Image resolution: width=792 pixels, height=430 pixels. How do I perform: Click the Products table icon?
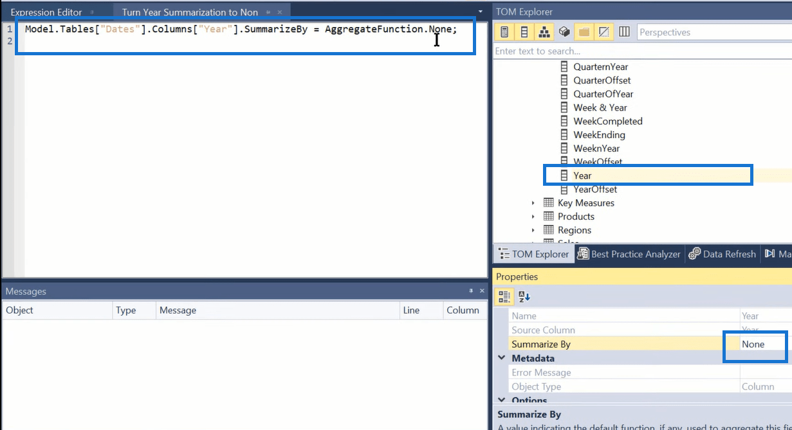pyautogui.click(x=549, y=216)
